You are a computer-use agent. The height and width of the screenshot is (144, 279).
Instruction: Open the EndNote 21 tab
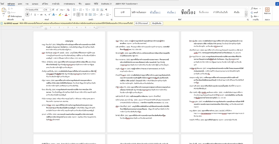pos(106,4)
